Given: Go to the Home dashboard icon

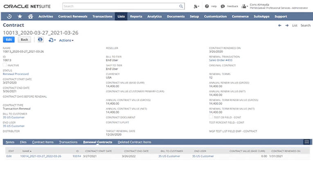Looking at the screenshot, I should pos(30,16).
